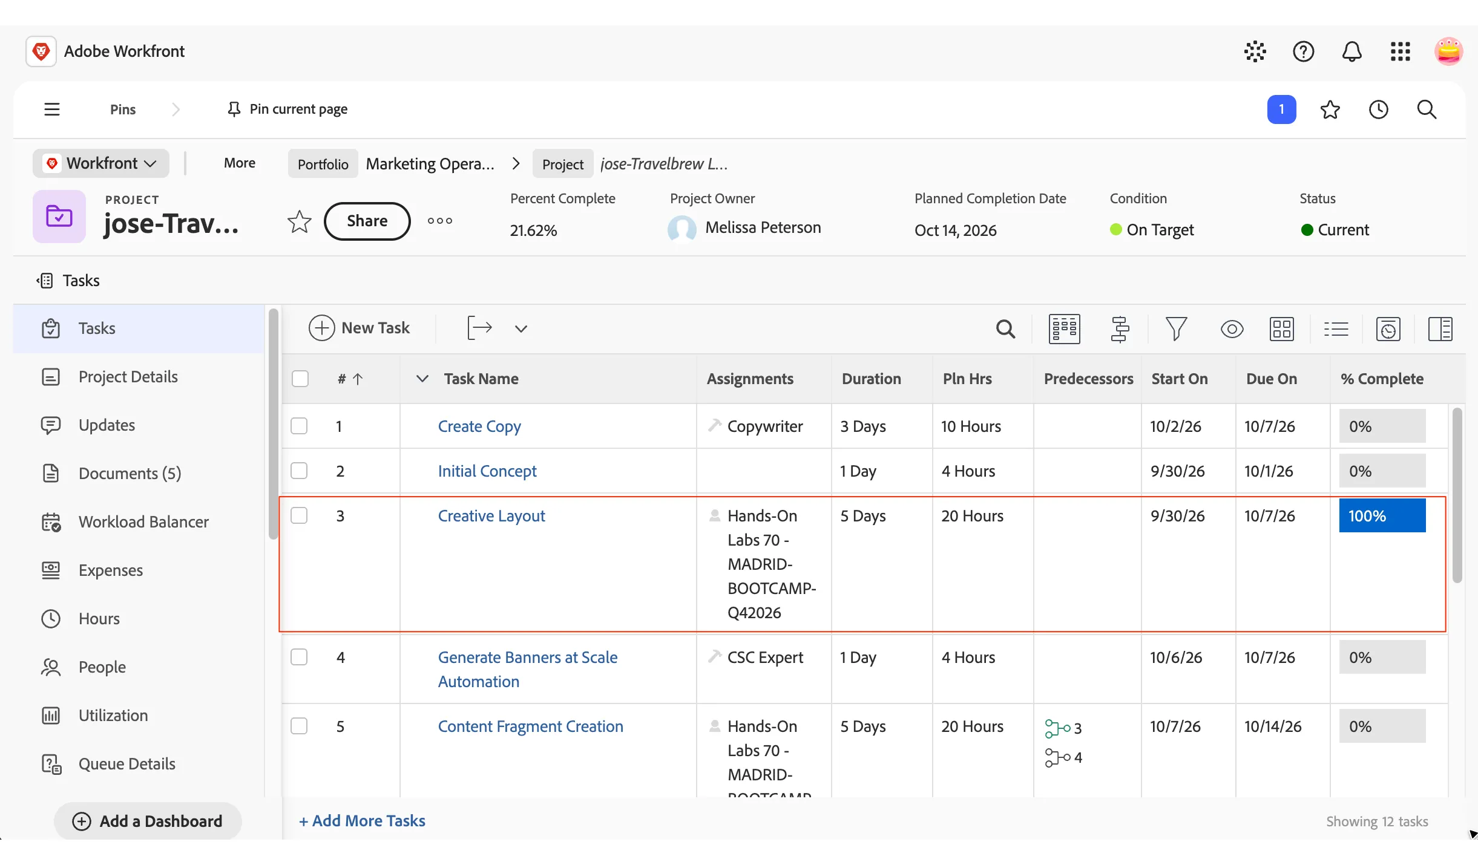The width and height of the screenshot is (1478, 865).
Task: Open the notifications bell
Action: click(x=1352, y=51)
